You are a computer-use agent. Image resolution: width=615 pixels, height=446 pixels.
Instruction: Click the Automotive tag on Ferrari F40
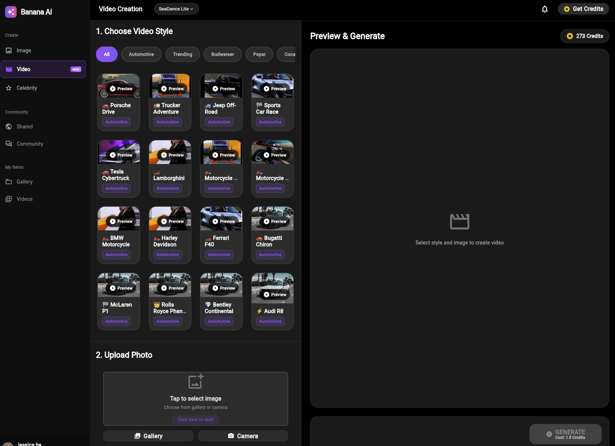click(219, 255)
